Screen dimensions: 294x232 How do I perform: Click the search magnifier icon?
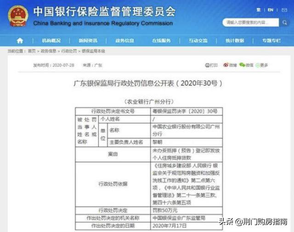click(x=284, y=23)
